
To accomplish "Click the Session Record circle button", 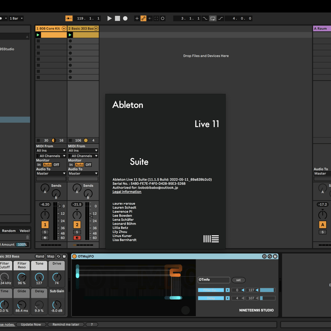I will (163, 18).
